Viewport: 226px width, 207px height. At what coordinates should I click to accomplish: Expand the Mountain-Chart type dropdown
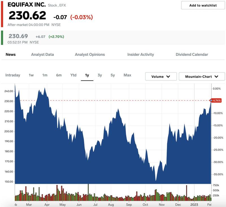click(x=202, y=76)
